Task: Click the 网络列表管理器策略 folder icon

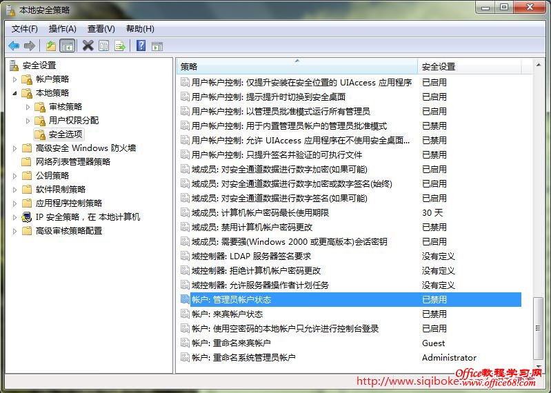Action: click(x=27, y=162)
